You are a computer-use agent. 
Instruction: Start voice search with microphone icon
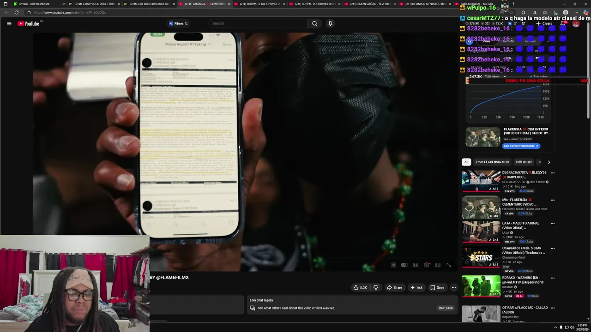pos(330,24)
